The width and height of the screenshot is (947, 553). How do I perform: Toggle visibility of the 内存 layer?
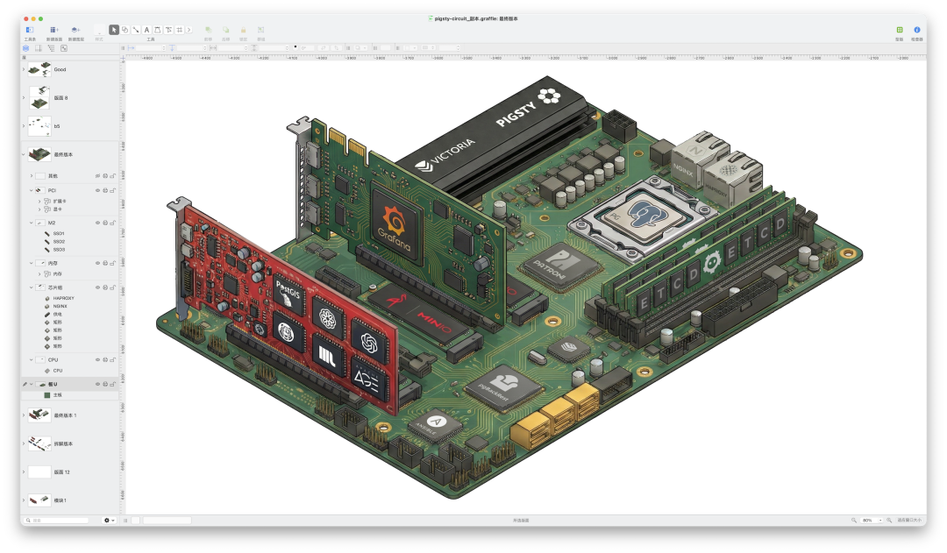pyautogui.click(x=97, y=263)
